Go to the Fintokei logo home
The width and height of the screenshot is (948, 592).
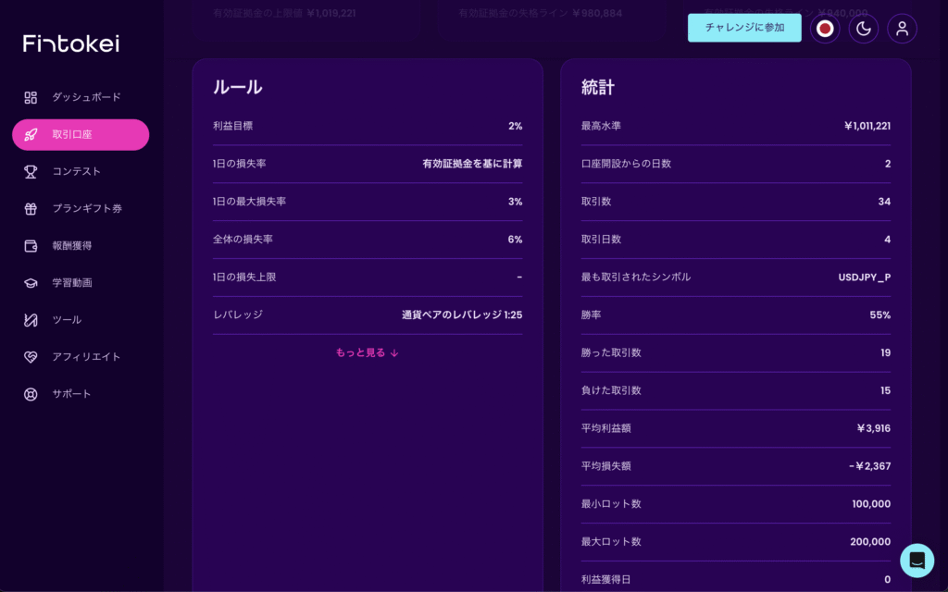(x=71, y=43)
